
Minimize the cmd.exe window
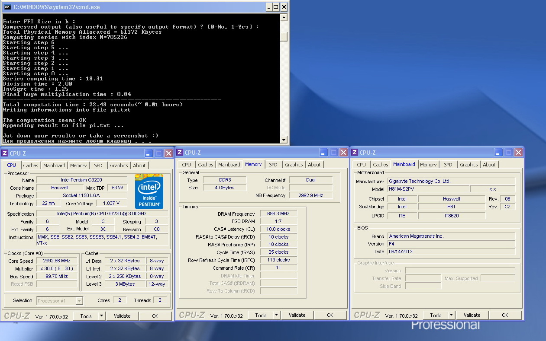pyautogui.click(x=268, y=7)
